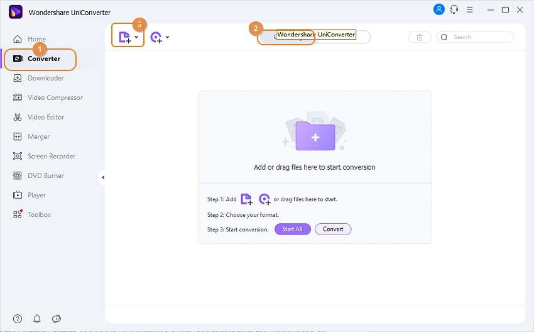This screenshot has height=332, width=534.
Task: Open the support headset icon
Action: point(454,9)
